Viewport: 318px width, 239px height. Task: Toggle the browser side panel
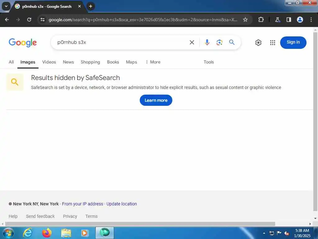[x=289, y=20]
